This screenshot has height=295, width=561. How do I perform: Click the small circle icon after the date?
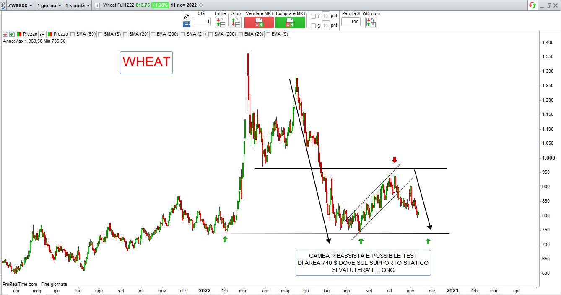[201, 5]
